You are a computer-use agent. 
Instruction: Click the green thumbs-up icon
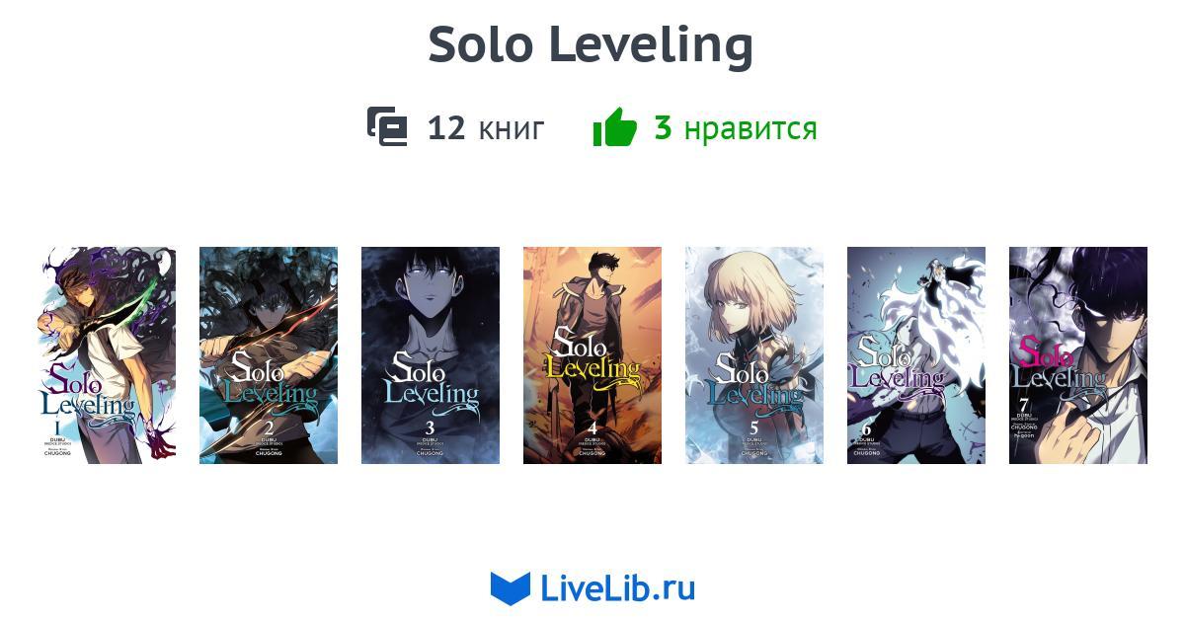[x=615, y=127]
